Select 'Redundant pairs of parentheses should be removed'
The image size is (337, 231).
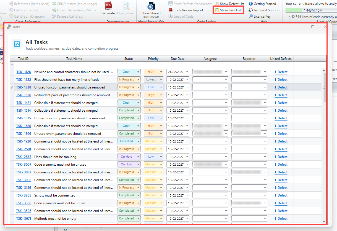[72, 95]
